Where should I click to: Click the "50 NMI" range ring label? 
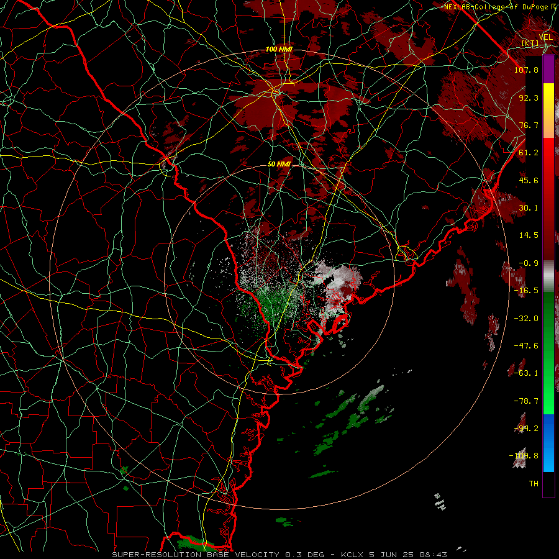pos(279,165)
